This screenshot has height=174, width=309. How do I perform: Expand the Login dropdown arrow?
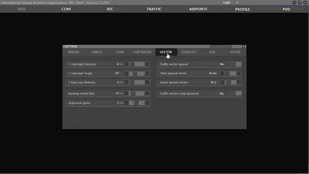[x=237, y=2]
